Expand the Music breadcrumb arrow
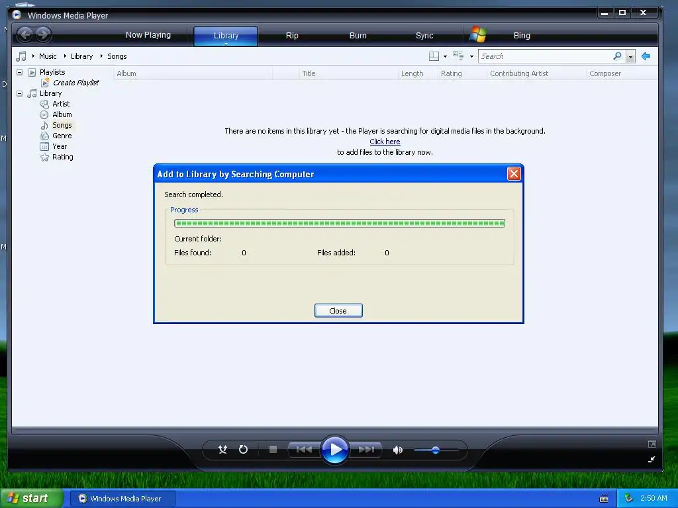 click(x=33, y=56)
